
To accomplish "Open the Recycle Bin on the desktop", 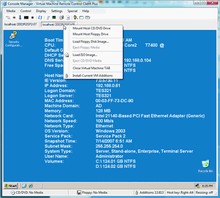I will pyautogui.click(x=206, y=166).
